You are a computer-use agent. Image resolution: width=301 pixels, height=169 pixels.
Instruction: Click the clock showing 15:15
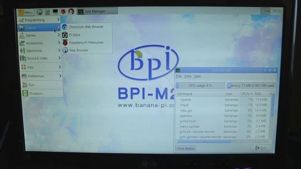pyautogui.click(x=277, y=11)
